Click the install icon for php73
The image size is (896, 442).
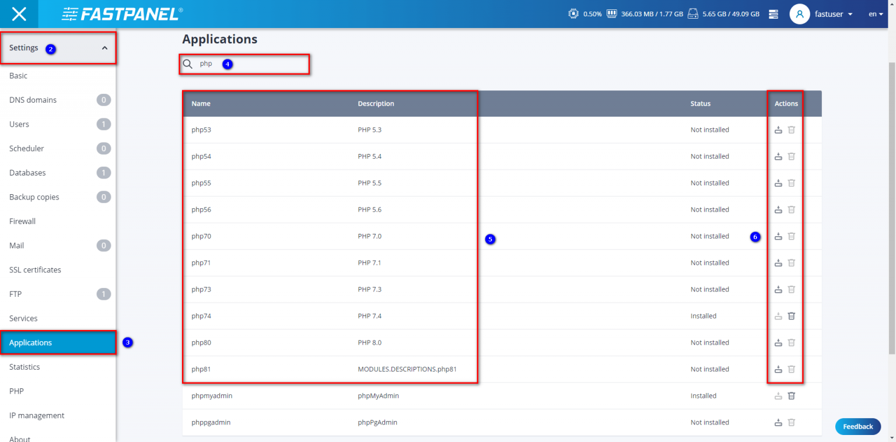click(778, 289)
